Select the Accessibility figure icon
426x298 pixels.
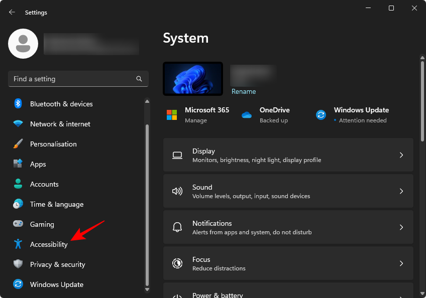[18, 244]
